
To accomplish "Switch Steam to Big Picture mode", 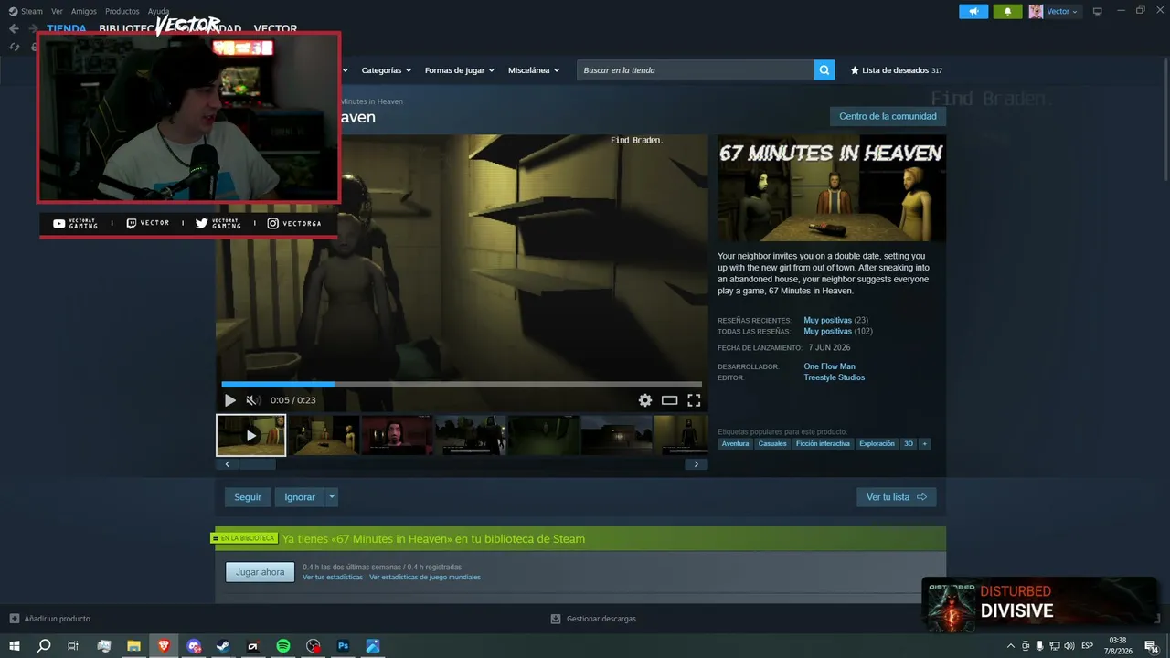I will (x=1098, y=11).
